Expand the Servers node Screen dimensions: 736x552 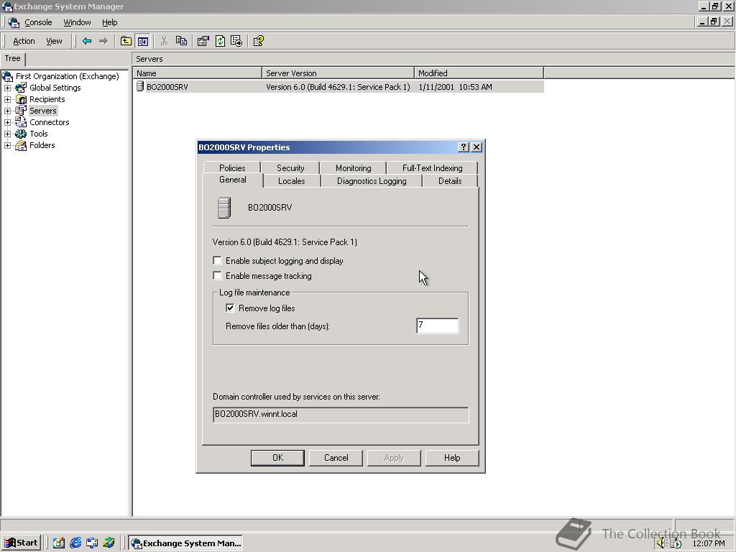pos(7,111)
